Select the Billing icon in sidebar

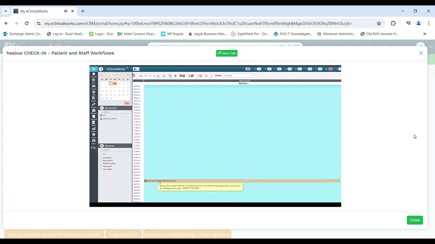tap(93, 123)
